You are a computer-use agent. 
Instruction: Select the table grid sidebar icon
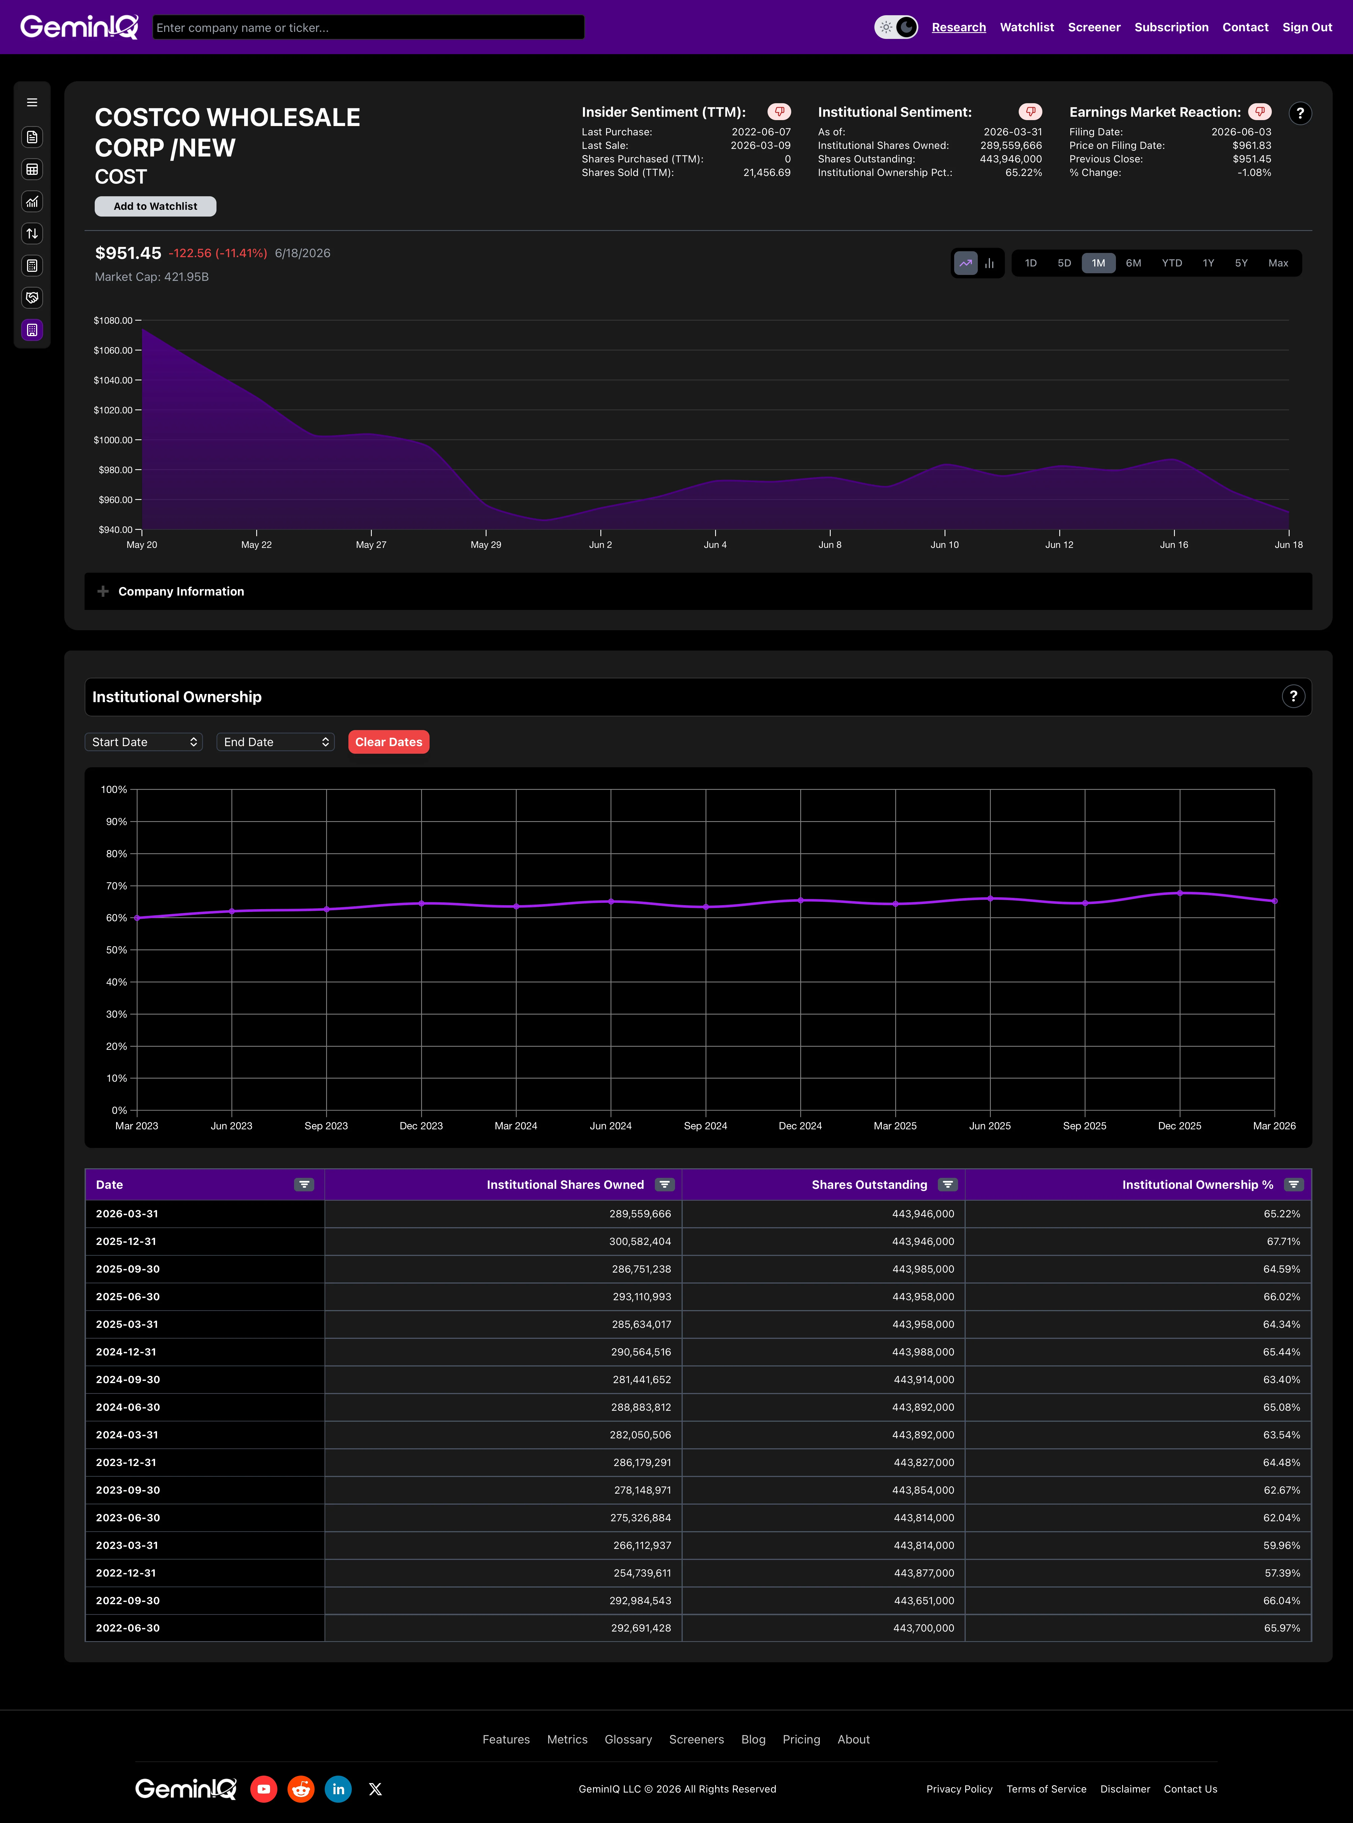(32, 169)
